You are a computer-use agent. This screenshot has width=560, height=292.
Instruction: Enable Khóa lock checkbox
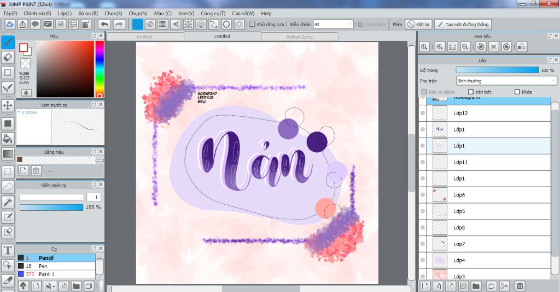pyautogui.click(x=517, y=92)
